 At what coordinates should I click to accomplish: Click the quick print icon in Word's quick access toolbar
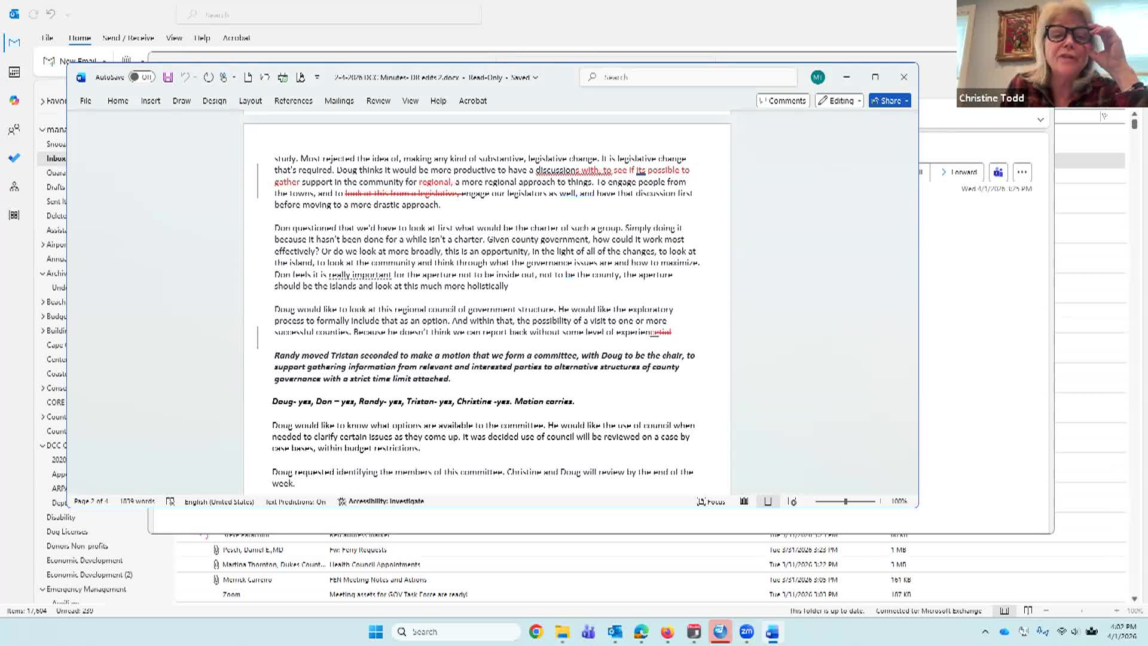[283, 77]
